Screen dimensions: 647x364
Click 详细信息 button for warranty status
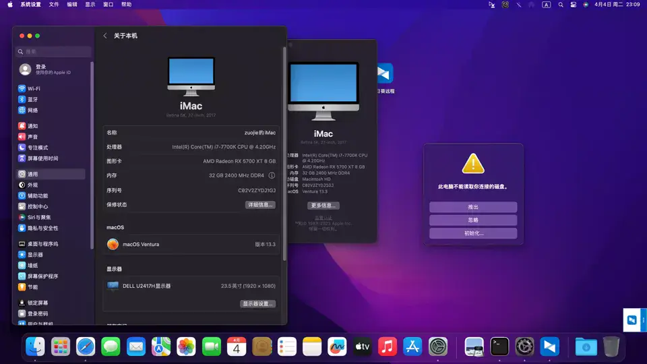point(260,205)
